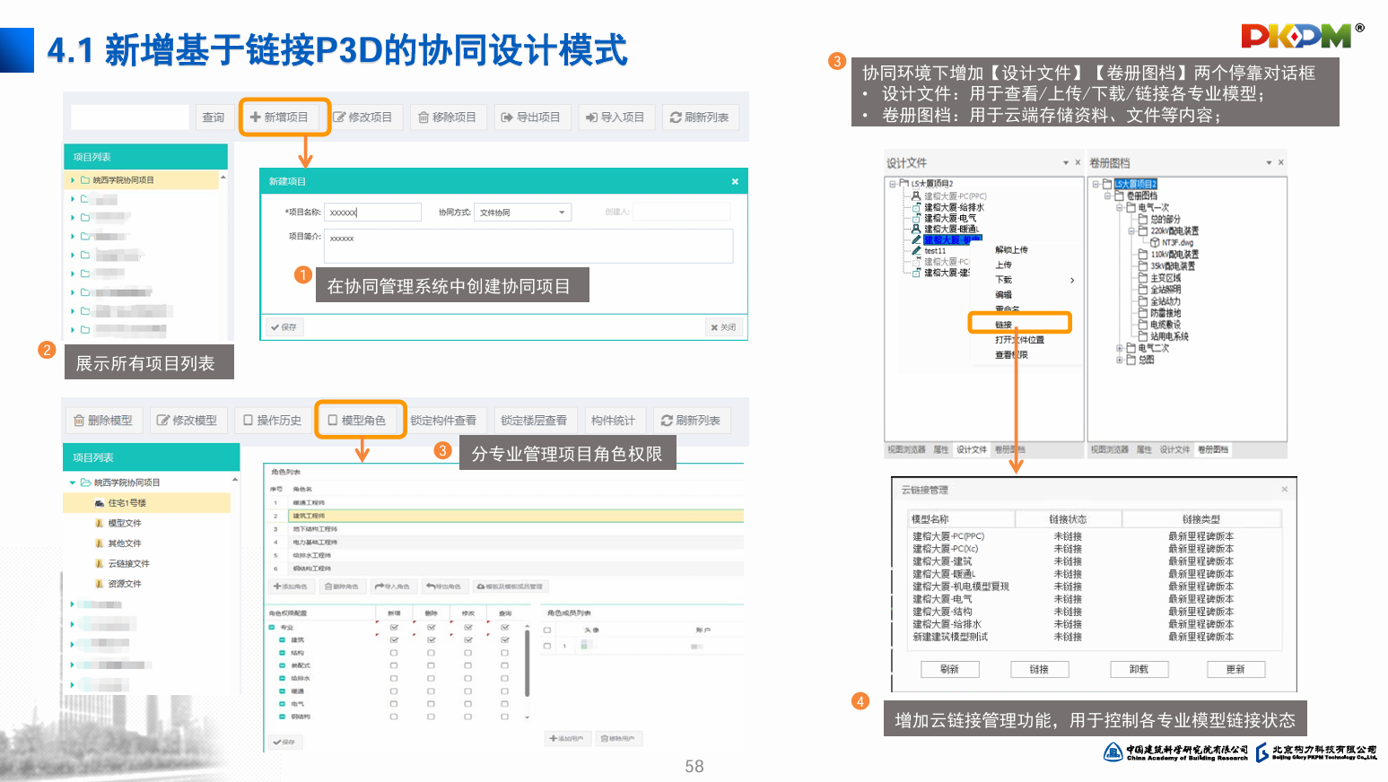Check the member row 1 checkbox

[x=547, y=646]
